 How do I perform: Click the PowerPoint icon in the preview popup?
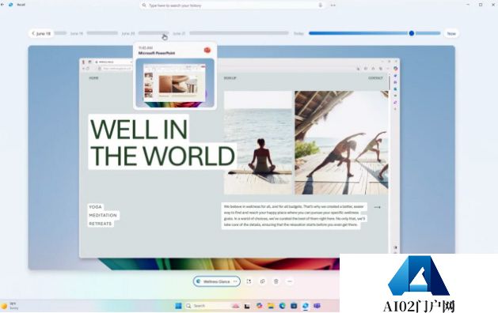pos(207,50)
